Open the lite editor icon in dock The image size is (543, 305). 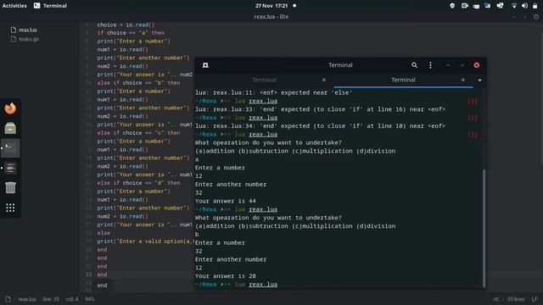click(10, 169)
